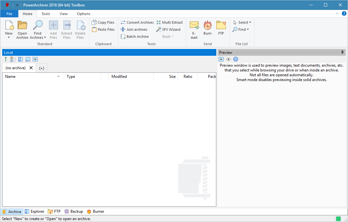This screenshot has width=348, height=222.
Task: Click the Extract Files icon
Action: click(67, 25)
